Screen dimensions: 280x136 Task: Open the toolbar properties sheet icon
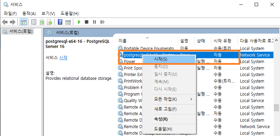tap(34, 22)
